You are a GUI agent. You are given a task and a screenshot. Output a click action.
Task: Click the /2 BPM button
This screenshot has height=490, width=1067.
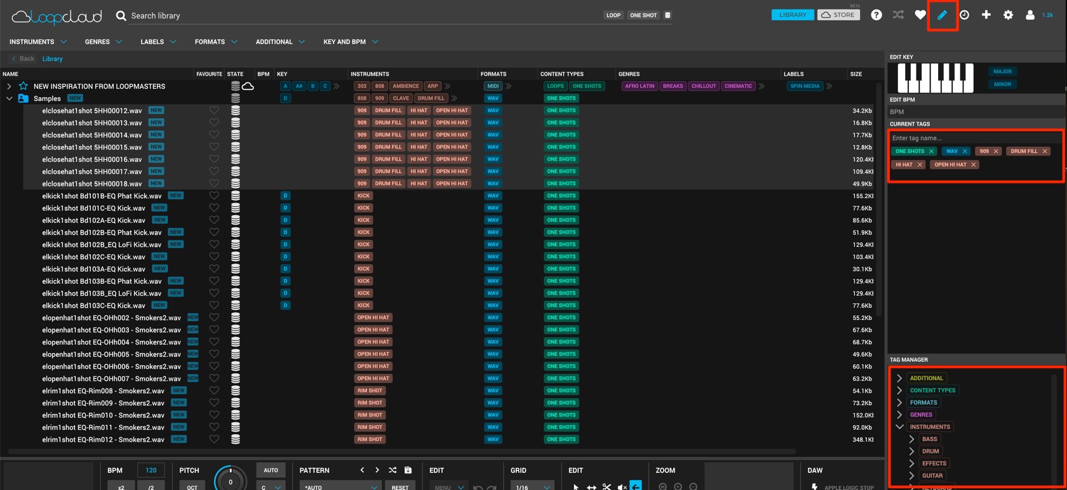tap(151, 487)
